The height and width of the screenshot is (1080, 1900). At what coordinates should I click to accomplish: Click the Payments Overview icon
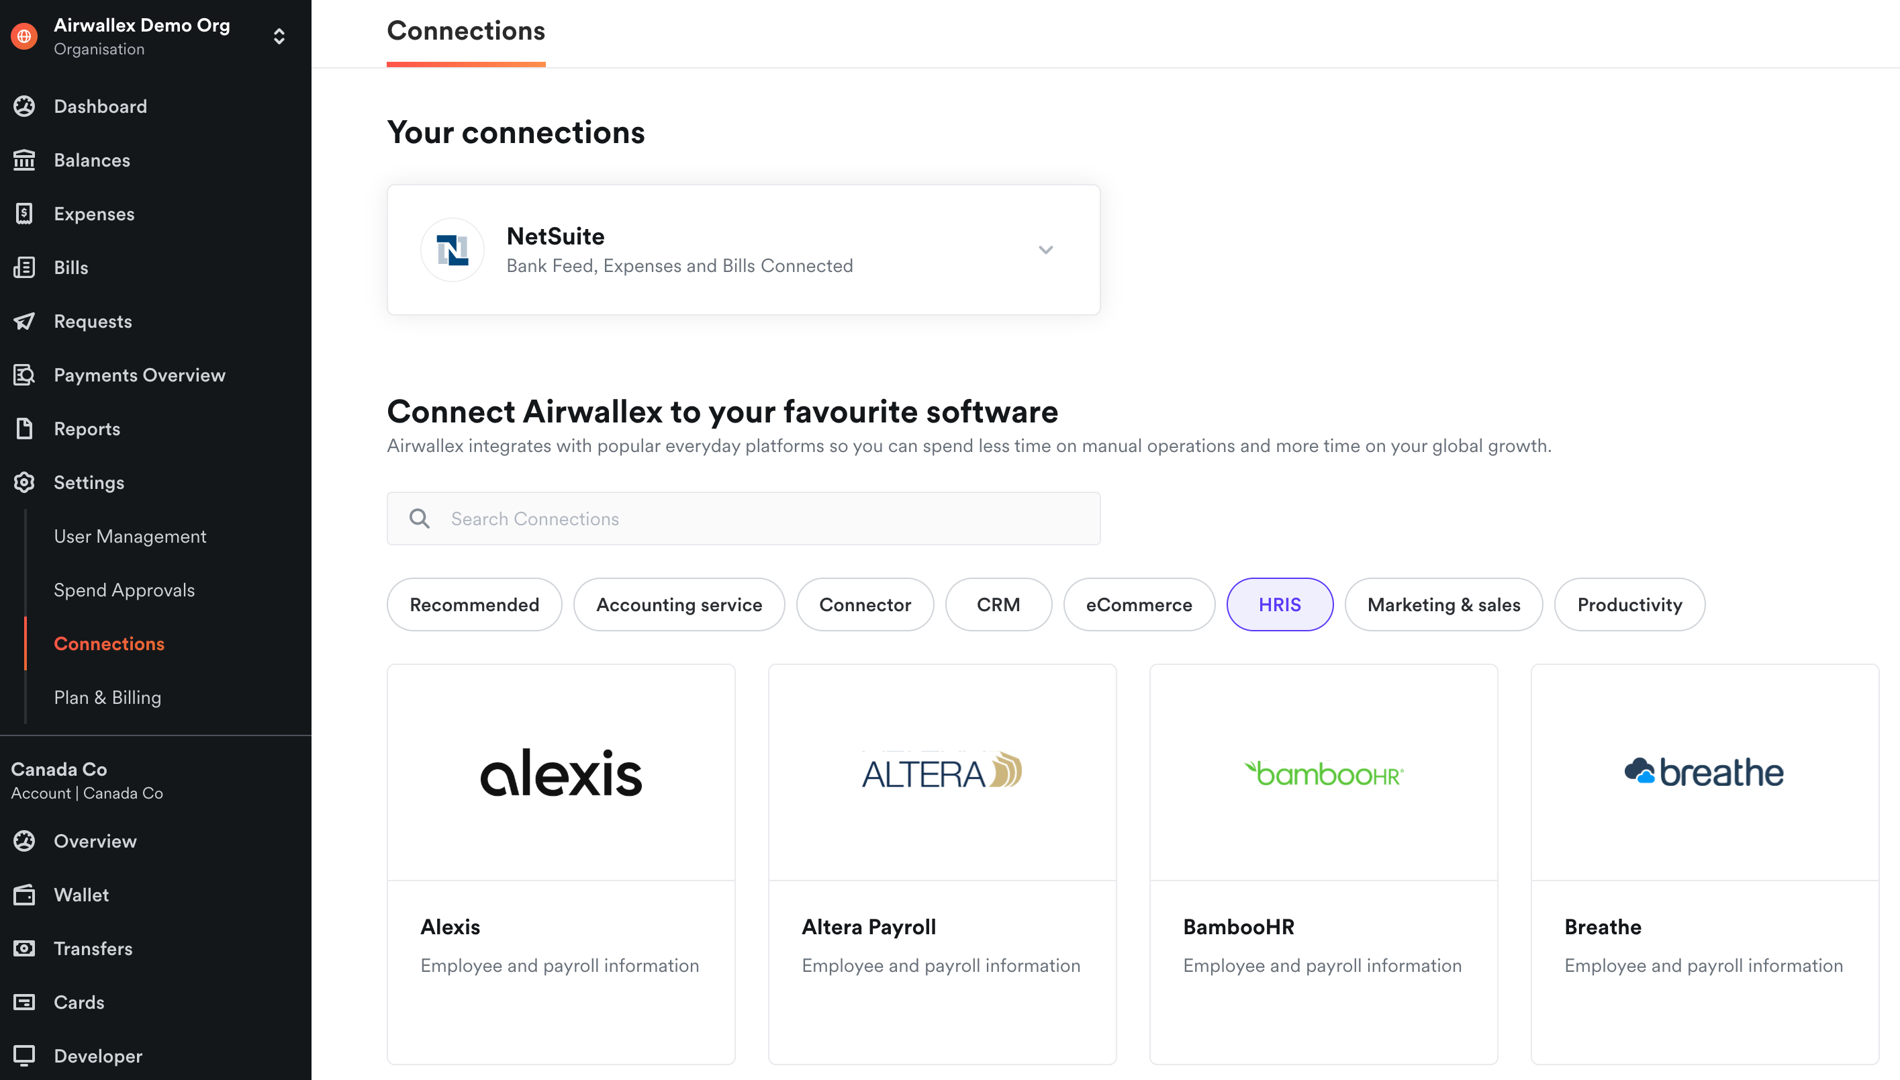(24, 375)
